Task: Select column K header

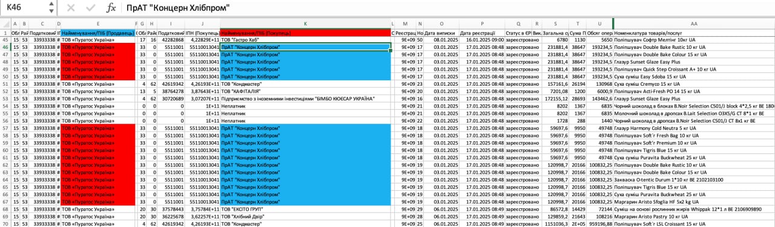Action: click(305, 24)
